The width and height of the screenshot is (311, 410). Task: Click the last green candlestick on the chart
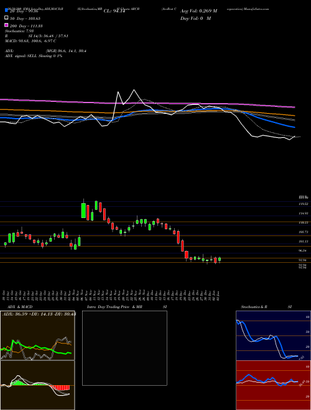coord(220,259)
